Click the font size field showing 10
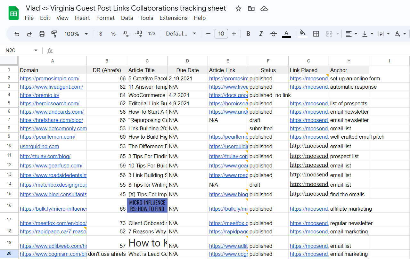The width and height of the screenshot is (410, 259). tap(221, 34)
